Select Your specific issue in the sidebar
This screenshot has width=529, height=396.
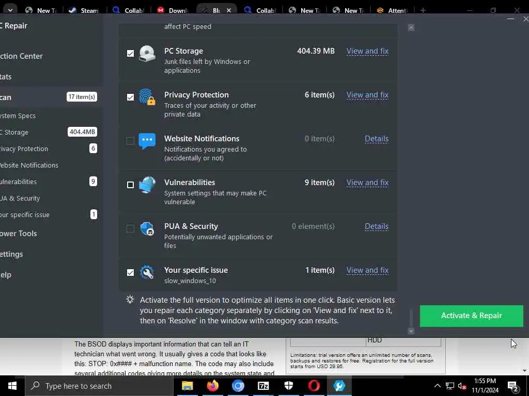click(51, 214)
